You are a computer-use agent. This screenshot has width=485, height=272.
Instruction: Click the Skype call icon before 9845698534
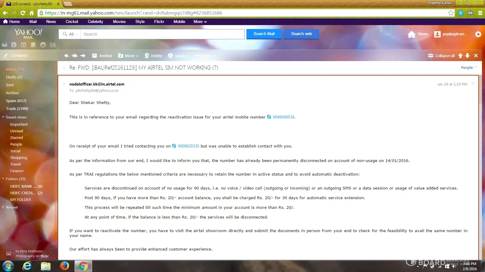(269, 117)
